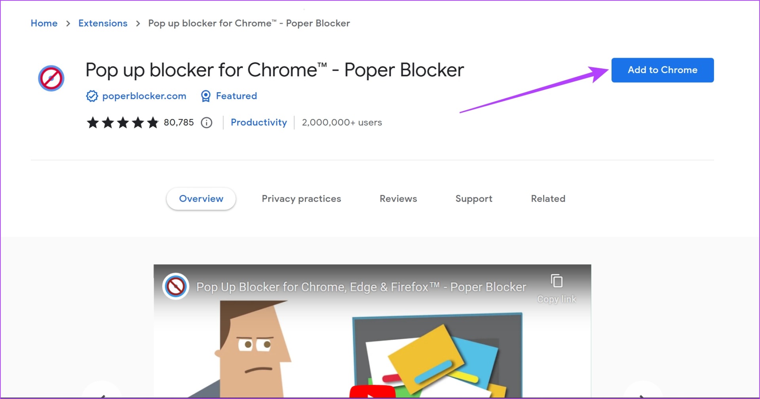This screenshot has height=399, width=760.
Task: Switch to the Privacy practices tab
Action: [301, 199]
